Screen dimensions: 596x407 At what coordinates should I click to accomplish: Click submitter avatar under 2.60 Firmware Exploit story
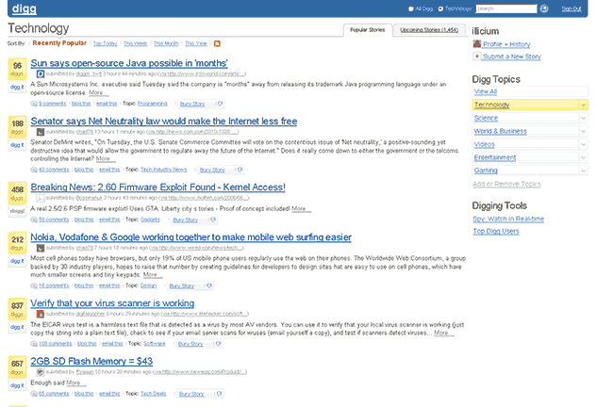(41, 198)
